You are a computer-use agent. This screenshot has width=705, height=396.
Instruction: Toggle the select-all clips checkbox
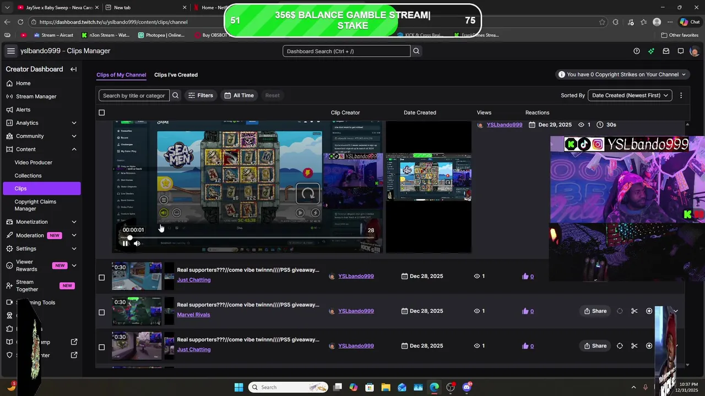101,113
